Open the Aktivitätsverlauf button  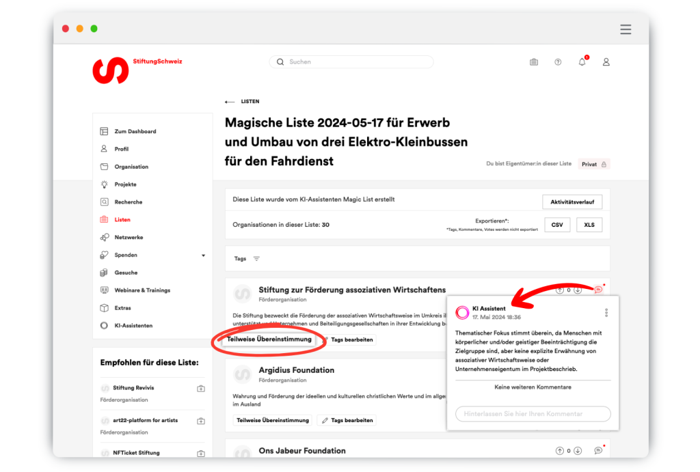571,202
